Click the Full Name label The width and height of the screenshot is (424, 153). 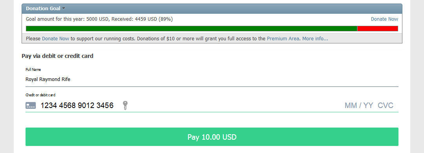click(x=33, y=70)
